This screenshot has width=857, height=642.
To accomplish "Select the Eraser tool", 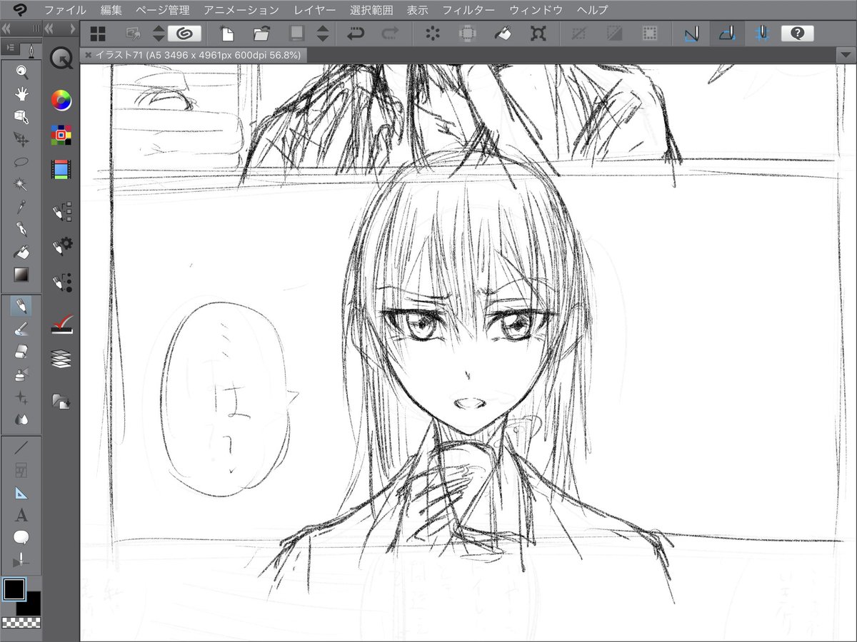I will coord(21,352).
